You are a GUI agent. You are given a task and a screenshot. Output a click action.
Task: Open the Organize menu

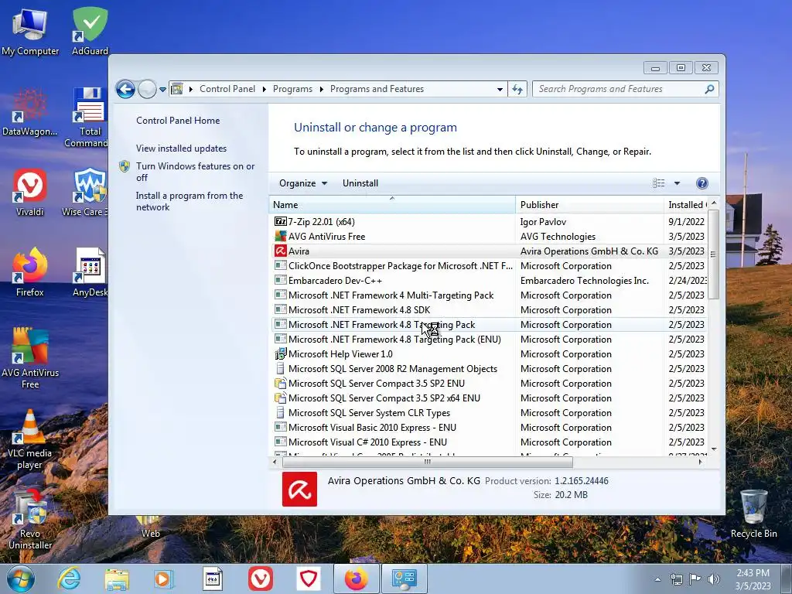pyautogui.click(x=303, y=183)
